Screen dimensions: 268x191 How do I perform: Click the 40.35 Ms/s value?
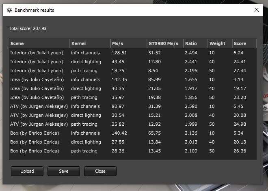pyautogui.click(x=118, y=88)
